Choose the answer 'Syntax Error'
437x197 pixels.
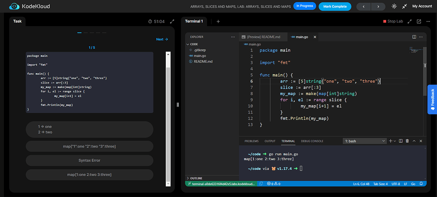coord(89,160)
